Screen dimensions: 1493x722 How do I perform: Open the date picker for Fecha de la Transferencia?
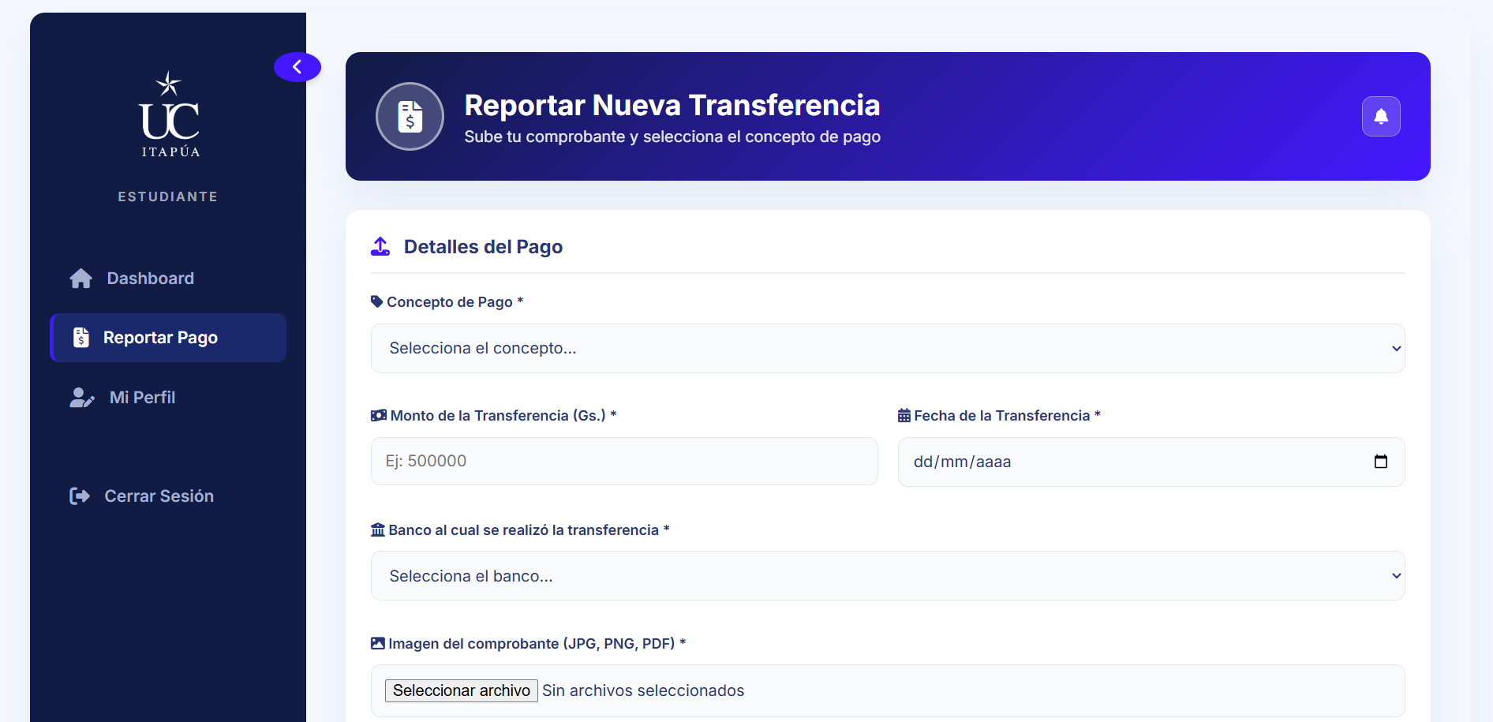pos(1381,462)
